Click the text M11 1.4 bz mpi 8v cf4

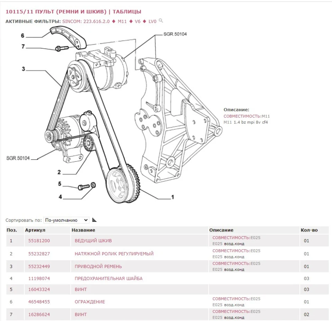pyautogui.click(x=246, y=122)
